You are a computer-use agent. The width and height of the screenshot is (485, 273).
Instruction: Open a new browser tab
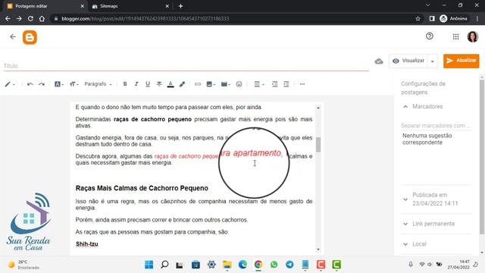click(180, 6)
